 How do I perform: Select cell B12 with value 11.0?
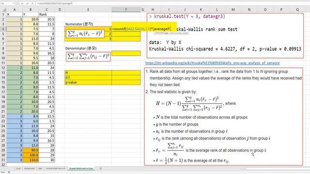tap(31, 68)
